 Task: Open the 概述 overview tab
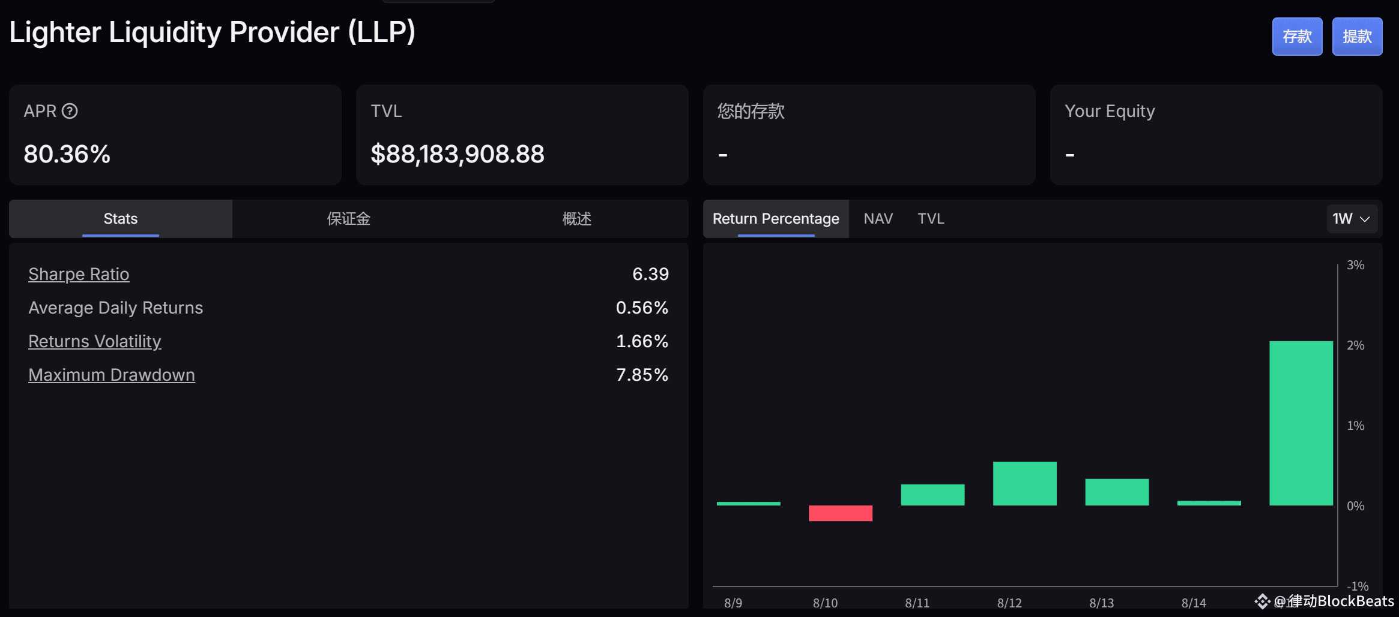tap(576, 219)
